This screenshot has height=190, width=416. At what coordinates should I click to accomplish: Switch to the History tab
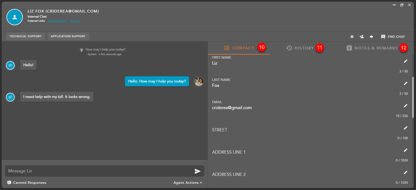300,48
